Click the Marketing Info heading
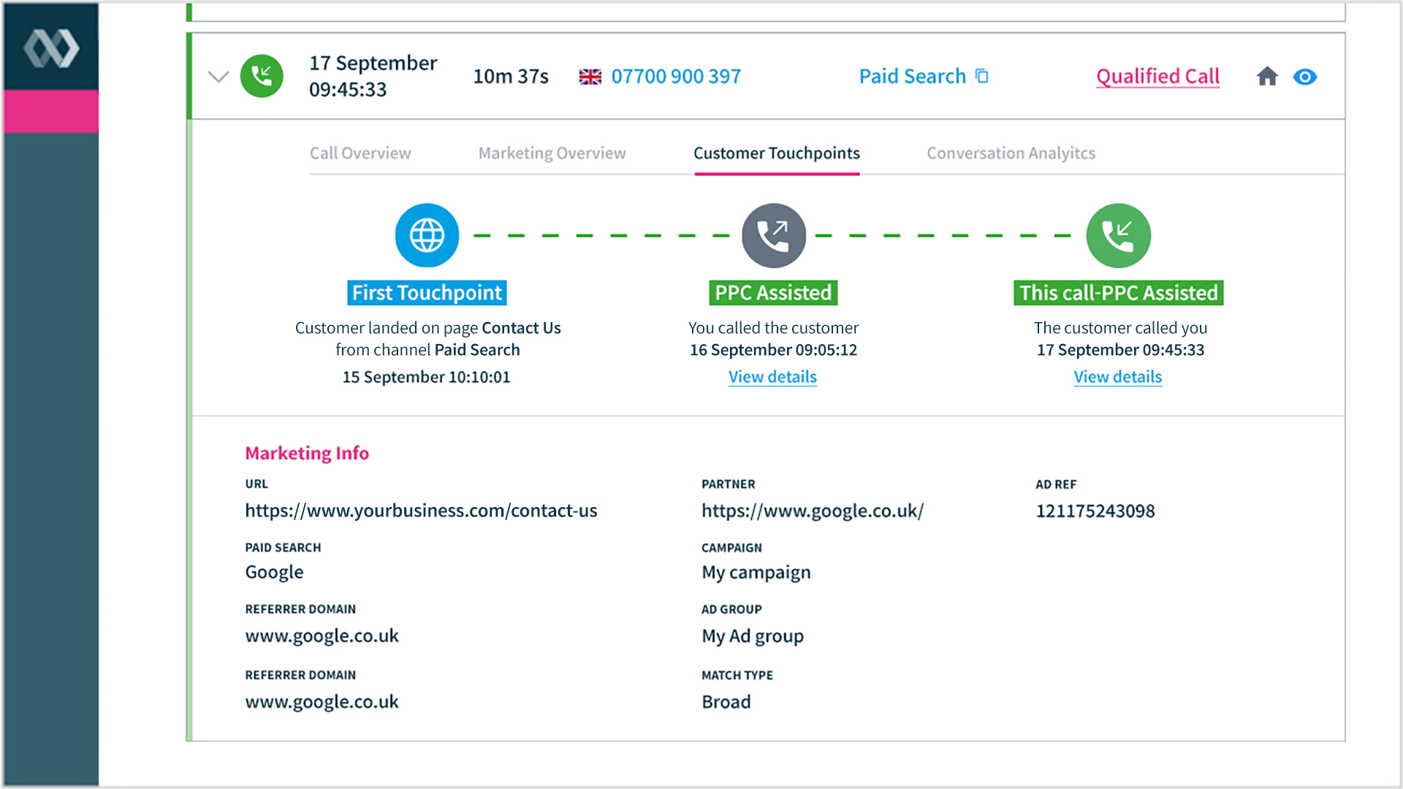 [307, 453]
